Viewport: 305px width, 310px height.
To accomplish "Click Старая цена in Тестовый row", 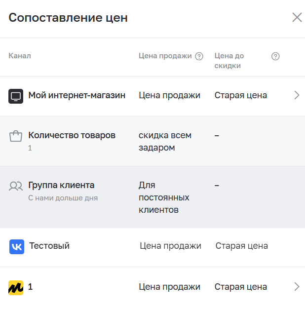I will coord(241,246).
